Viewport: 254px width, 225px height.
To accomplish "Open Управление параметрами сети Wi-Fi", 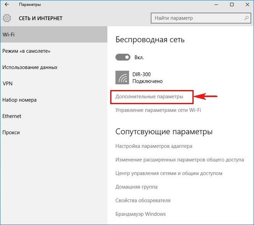I will [x=158, y=110].
